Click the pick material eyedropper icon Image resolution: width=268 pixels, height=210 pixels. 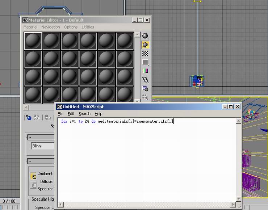pos(53,126)
